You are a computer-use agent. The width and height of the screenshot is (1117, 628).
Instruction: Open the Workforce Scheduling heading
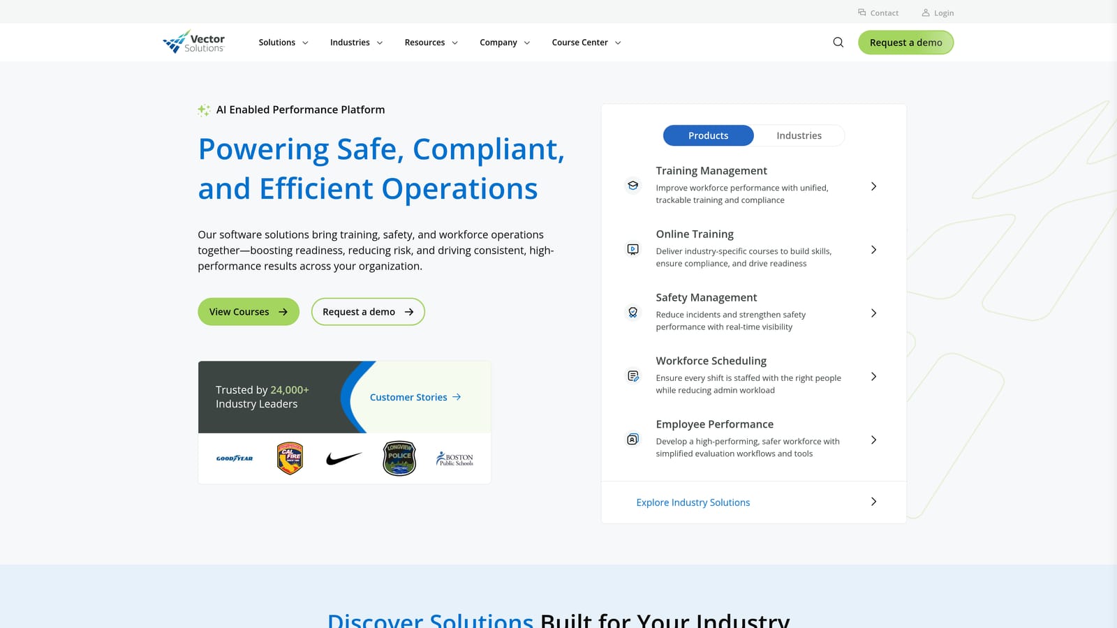(711, 361)
